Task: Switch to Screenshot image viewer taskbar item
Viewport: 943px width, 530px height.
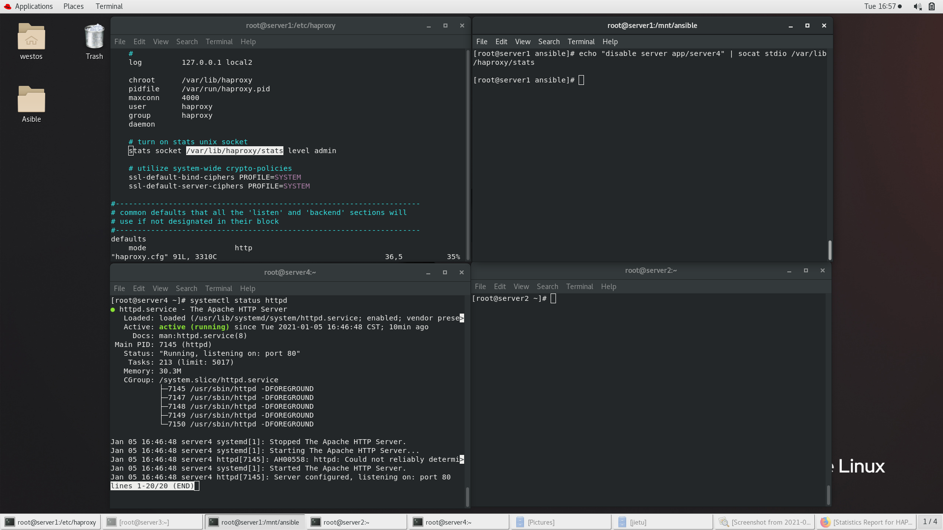Action: [x=764, y=522]
